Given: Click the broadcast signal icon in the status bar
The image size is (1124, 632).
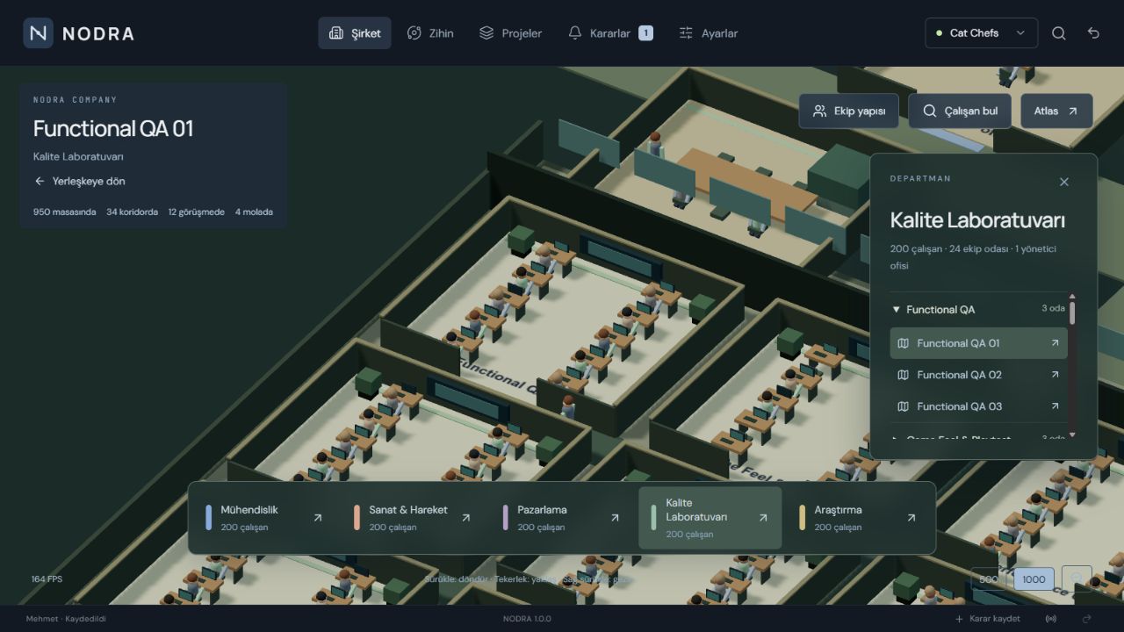Looking at the screenshot, I should pyautogui.click(x=1051, y=619).
